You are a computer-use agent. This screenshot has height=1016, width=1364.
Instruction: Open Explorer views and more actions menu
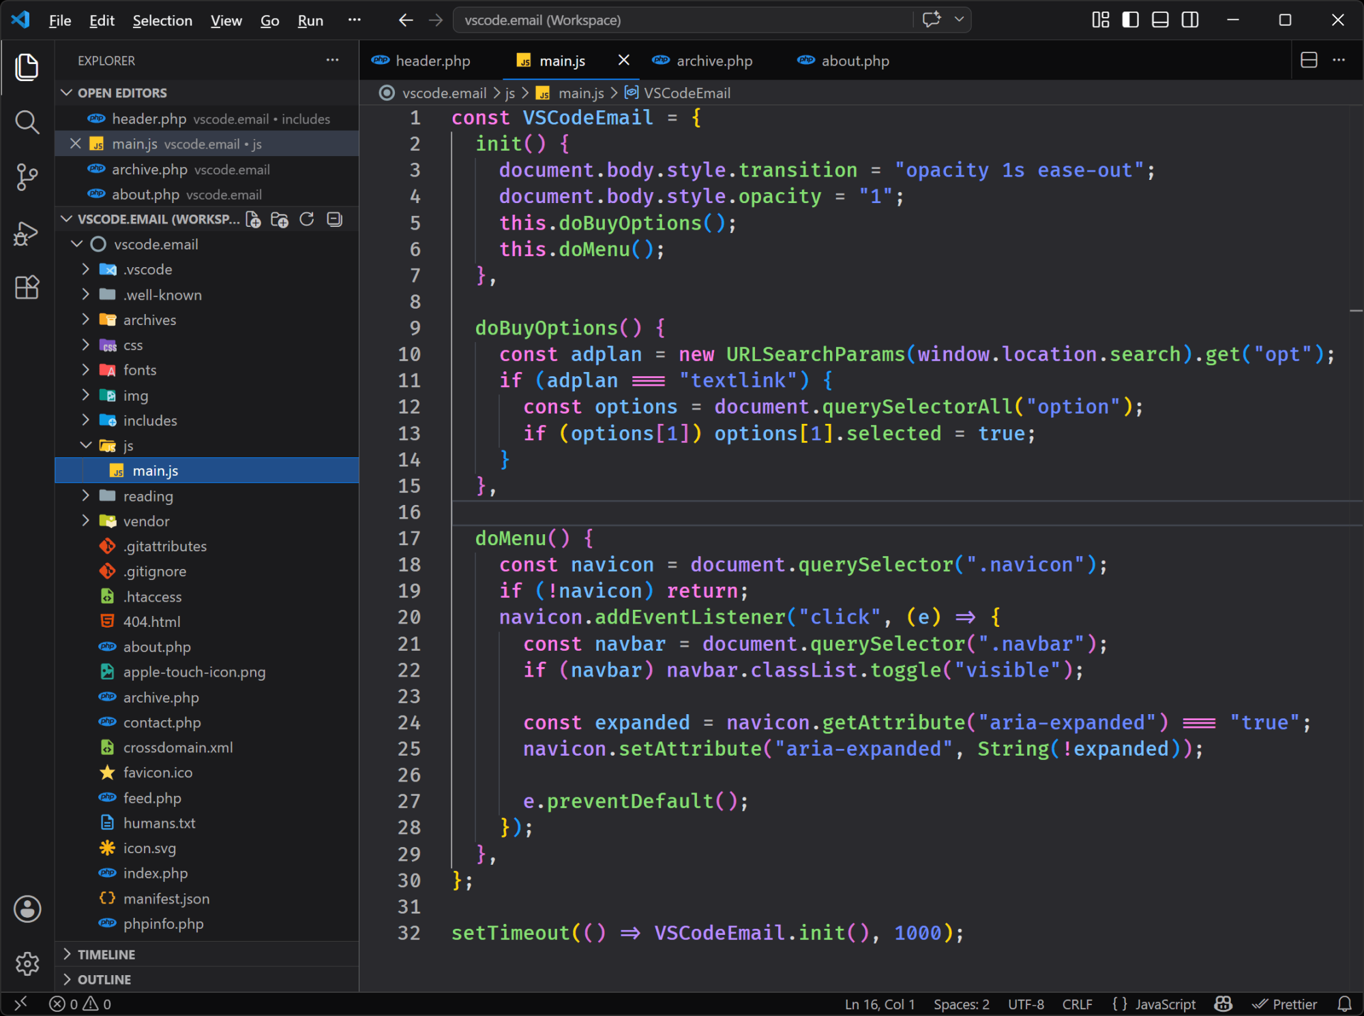click(332, 60)
